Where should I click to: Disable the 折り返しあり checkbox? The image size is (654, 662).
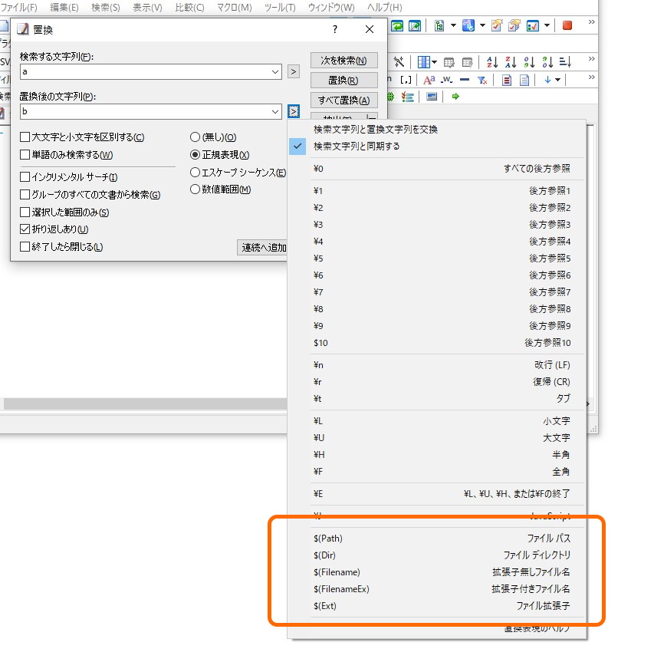[x=26, y=229]
